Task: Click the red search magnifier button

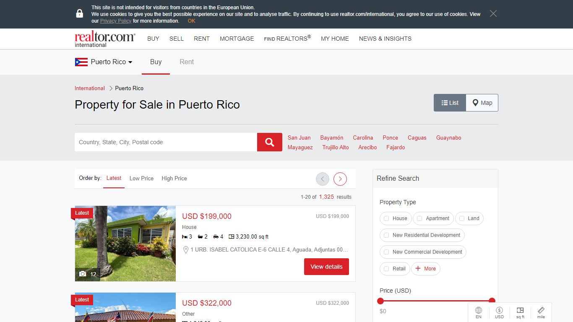Action: pos(270,142)
